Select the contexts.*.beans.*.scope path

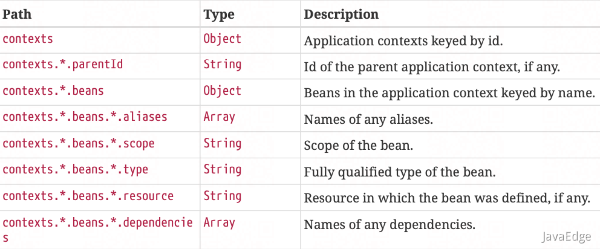click(x=79, y=143)
